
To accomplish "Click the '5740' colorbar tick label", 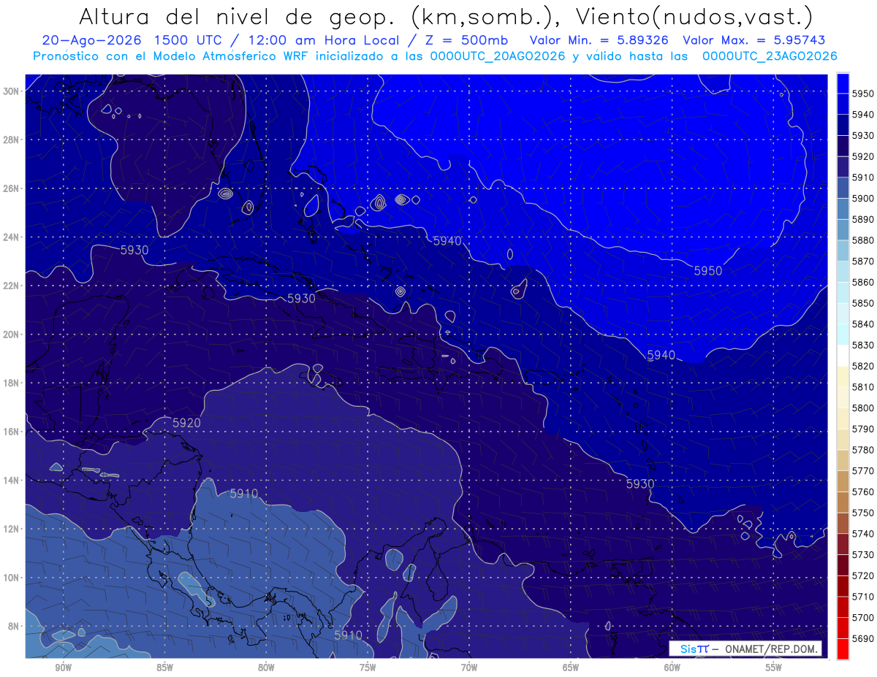I will [863, 534].
